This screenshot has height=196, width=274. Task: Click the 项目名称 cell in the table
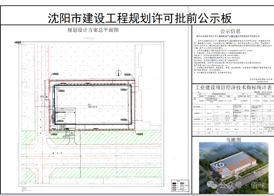[x=201, y=101]
